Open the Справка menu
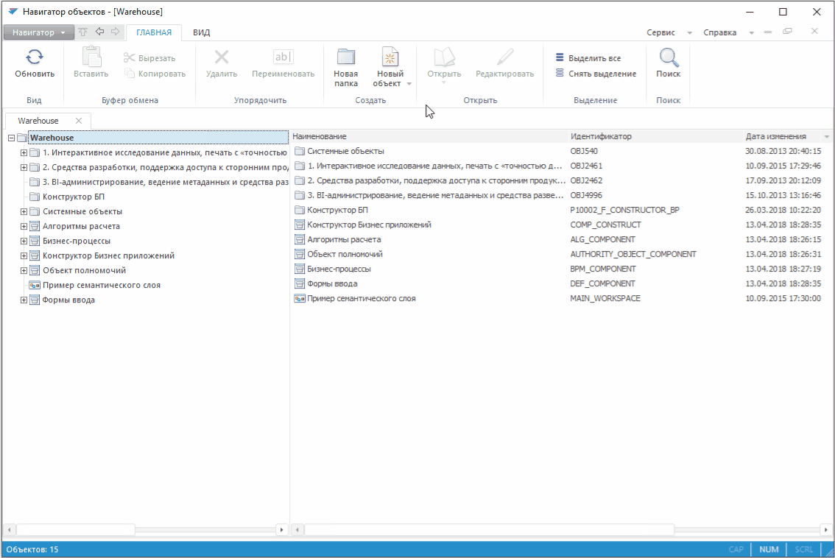Screen dimensions: 835x558 (x=719, y=32)
